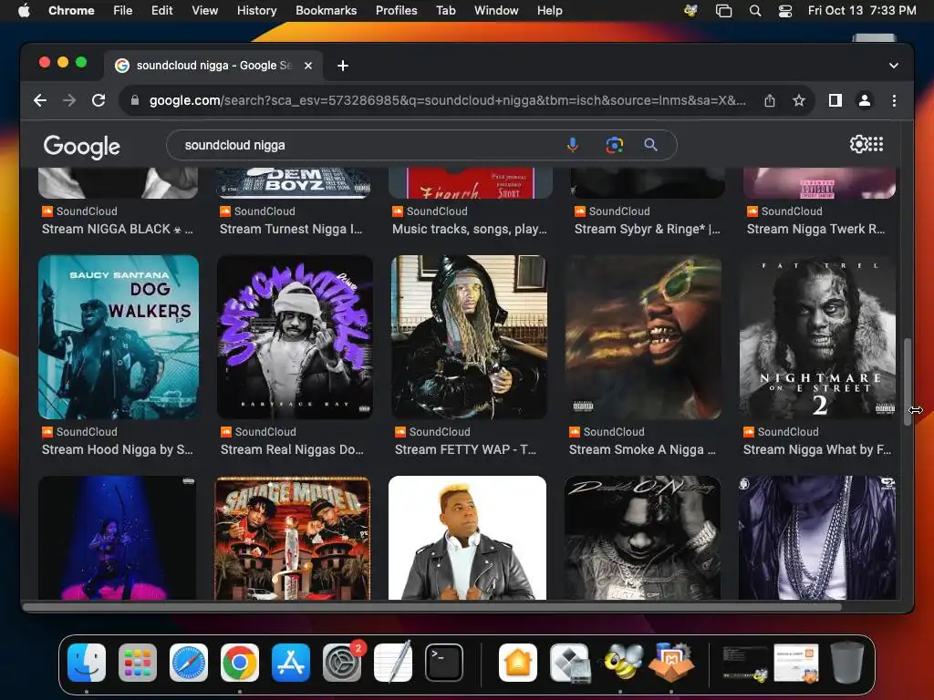Go back to the previous page
The image size is (934, 700).
tap(40, 100)
